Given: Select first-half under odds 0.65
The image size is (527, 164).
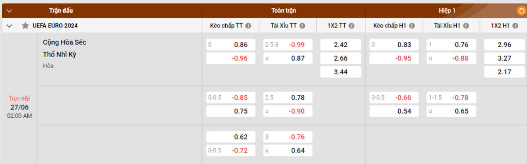Looking at the screenshot, I should point(451,111).
